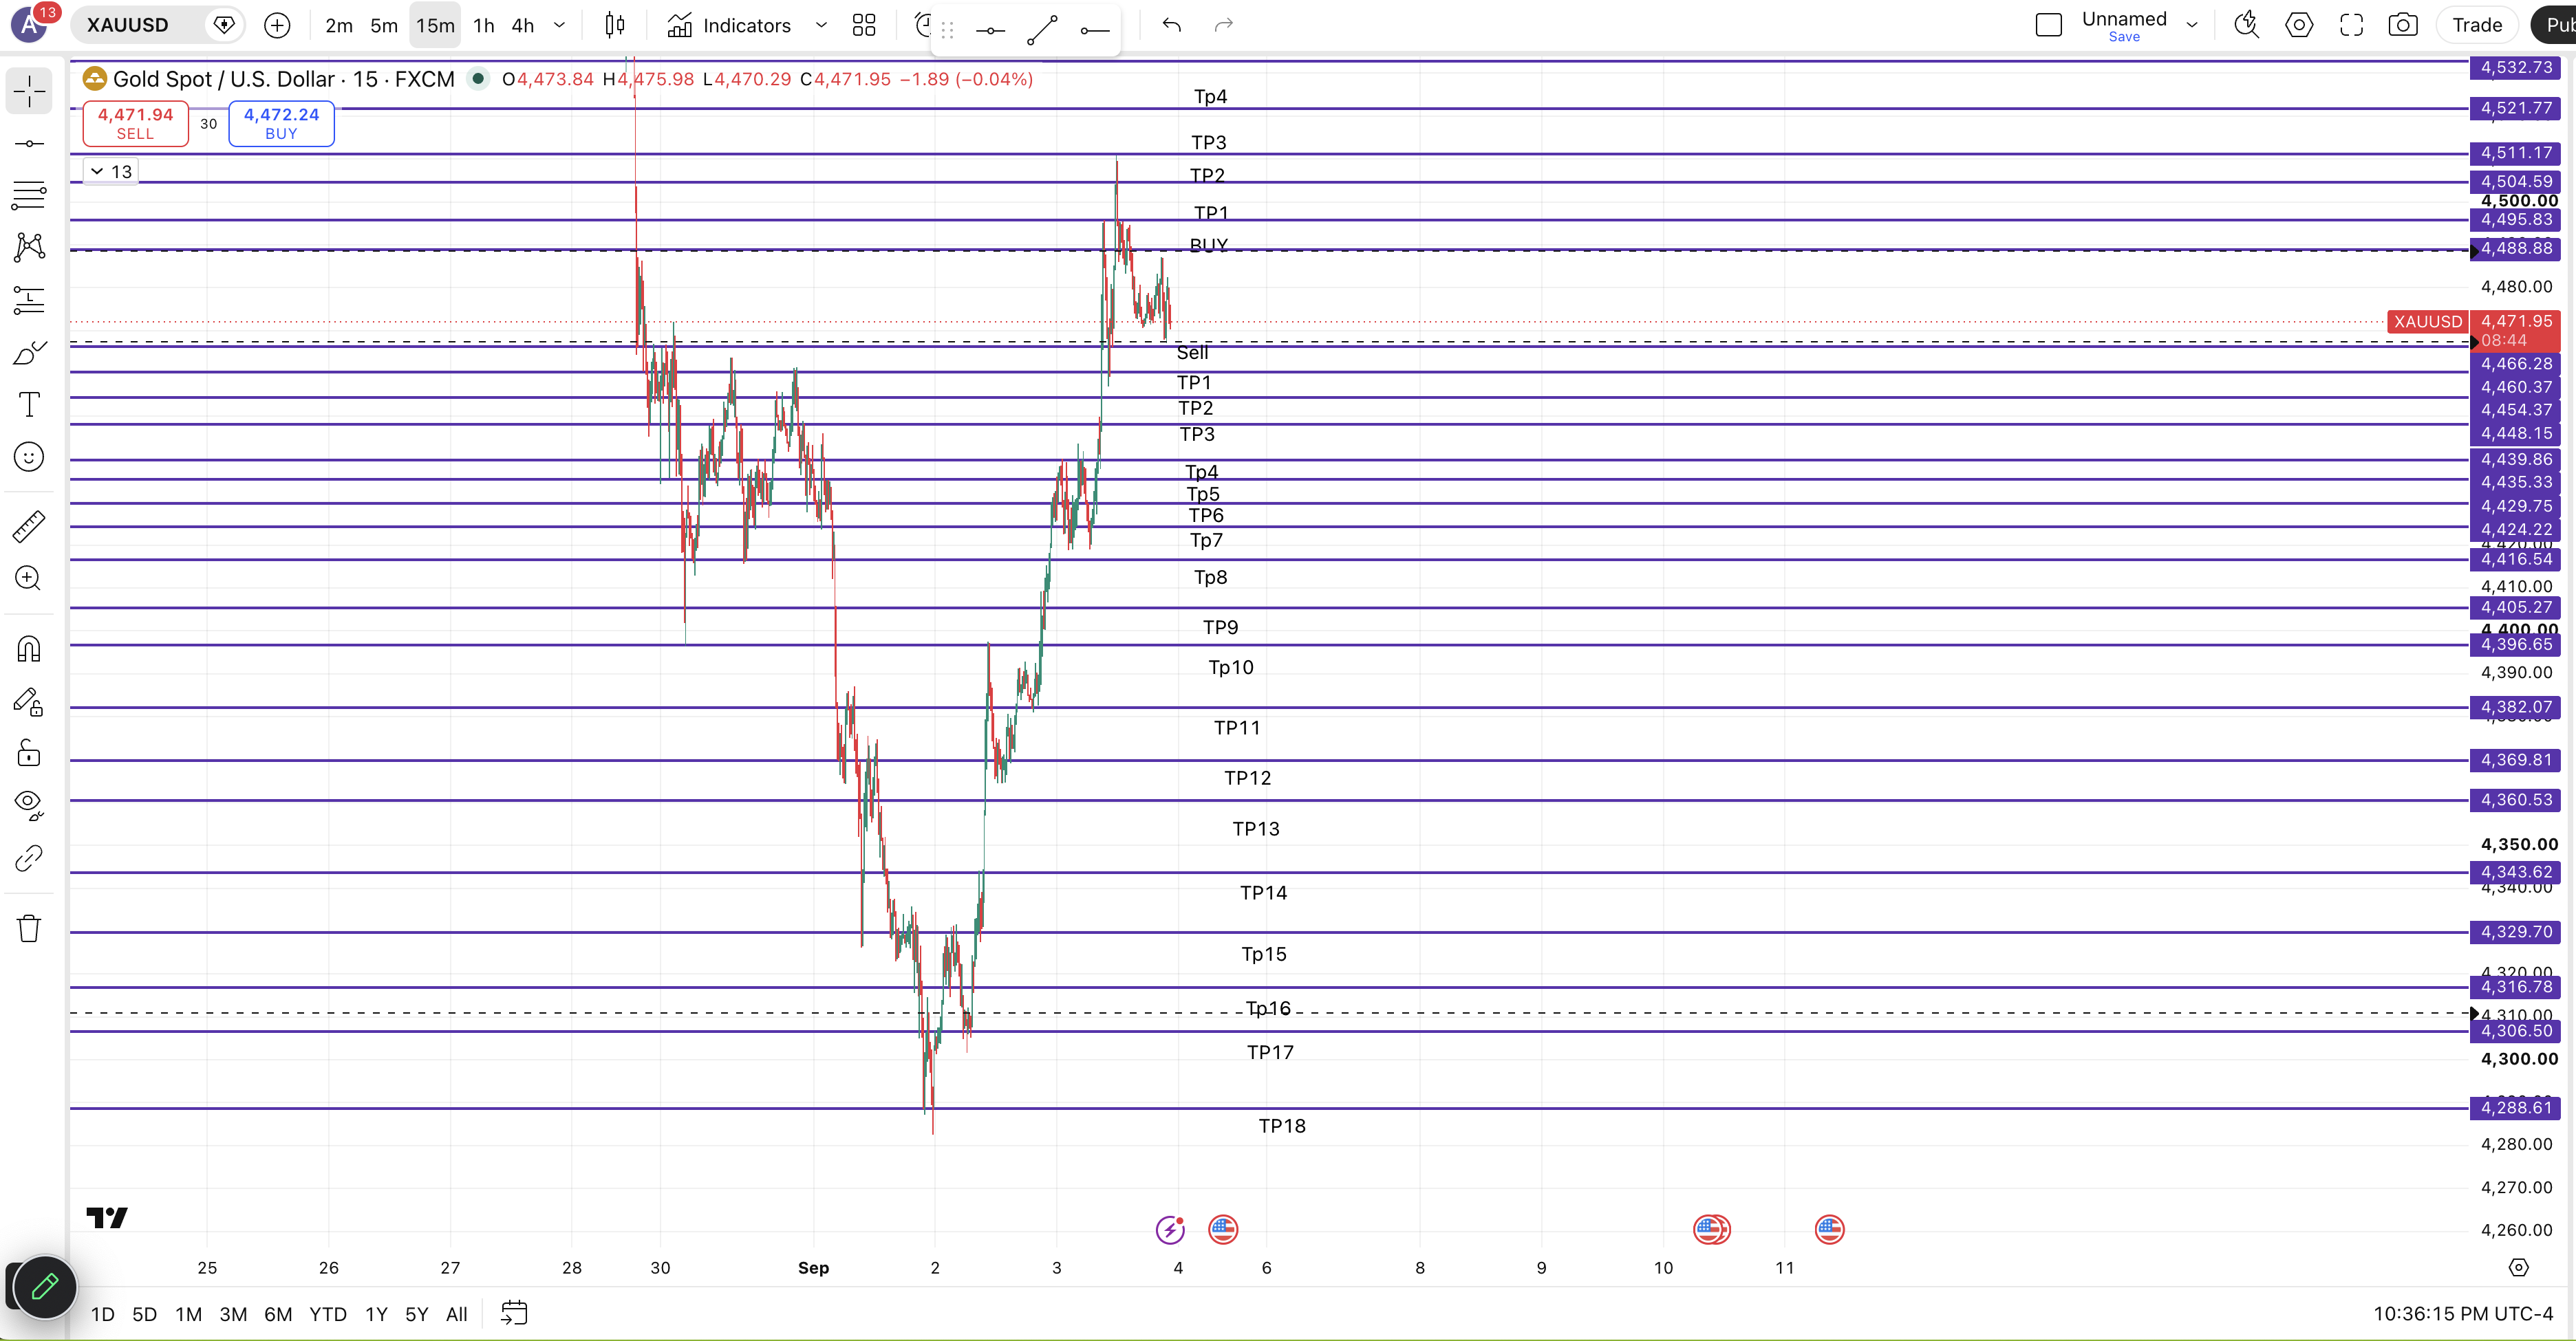Collapse the 13 objects legend expander

click(x=111, y=171)
